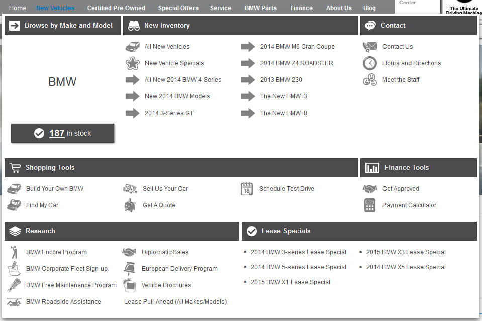Screen dimensions: 482x321
Task: View The New BMW i8 page
Action: click(x=283, y=113)
